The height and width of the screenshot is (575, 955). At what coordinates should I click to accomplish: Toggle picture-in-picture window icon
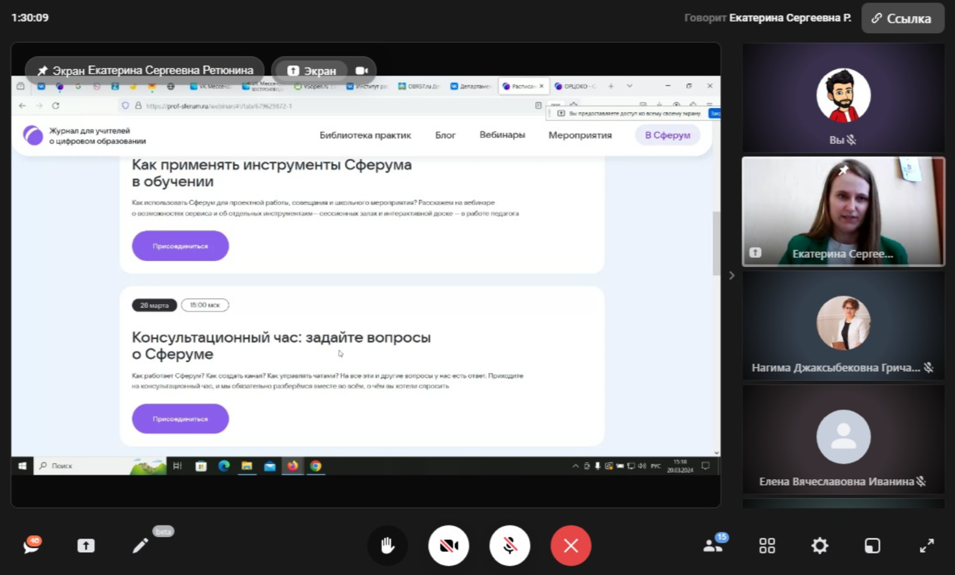tap(872, 546)
